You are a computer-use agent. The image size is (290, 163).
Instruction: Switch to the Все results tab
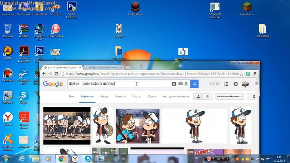point(72,96)
